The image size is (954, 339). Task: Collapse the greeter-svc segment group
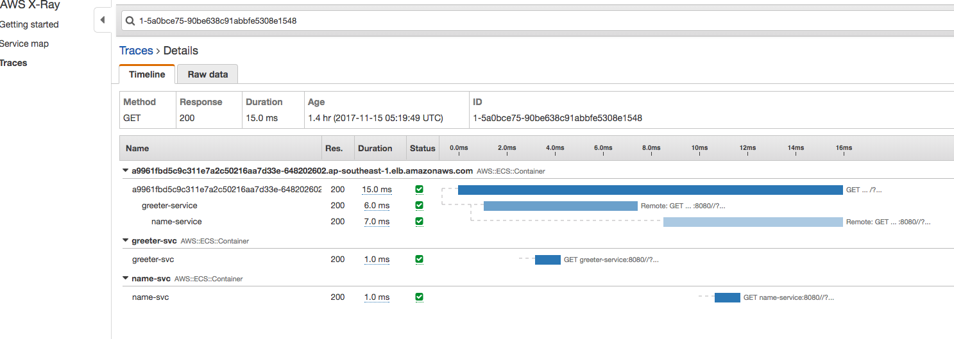tap(126, 241)
